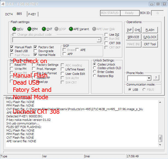This screenshot has width=168, height=159.
Task: Enable SKIP AFP checkbox
Action: point(64,54)
